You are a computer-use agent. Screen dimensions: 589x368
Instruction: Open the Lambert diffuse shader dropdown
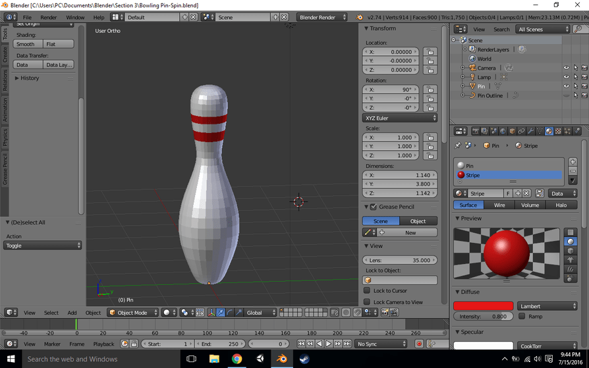coord(547,306)
